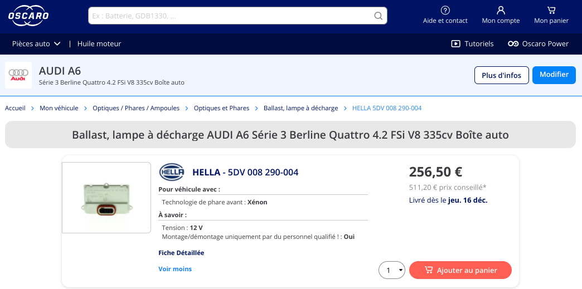582x289 pixels.
Task: Navigate to Optiques et Phares breadcrumb
Action: pyautogui.click(x=221, y=108)
